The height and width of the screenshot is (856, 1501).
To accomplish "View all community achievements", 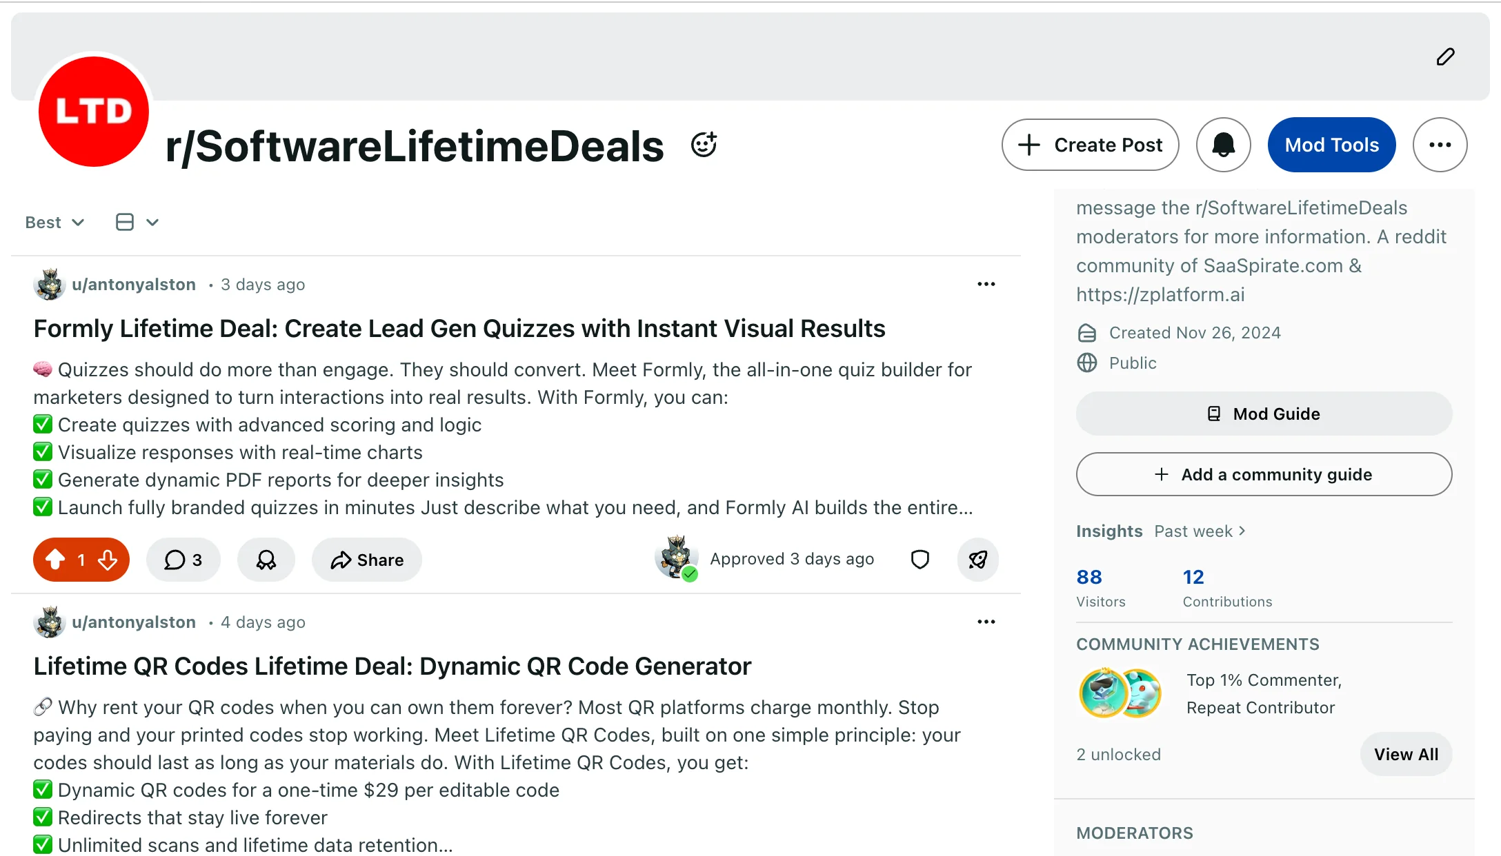I will (1406, 754).
